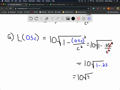Click the yellow extension icon at toolbar end
This screenshot has width=120, height=90.
click(x=118, y=8)
